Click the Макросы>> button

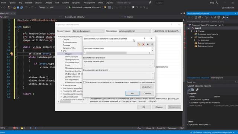(x=147, y=87)
